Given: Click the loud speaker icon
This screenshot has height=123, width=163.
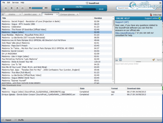Looking at the screenshot, I should click(46, 8).
